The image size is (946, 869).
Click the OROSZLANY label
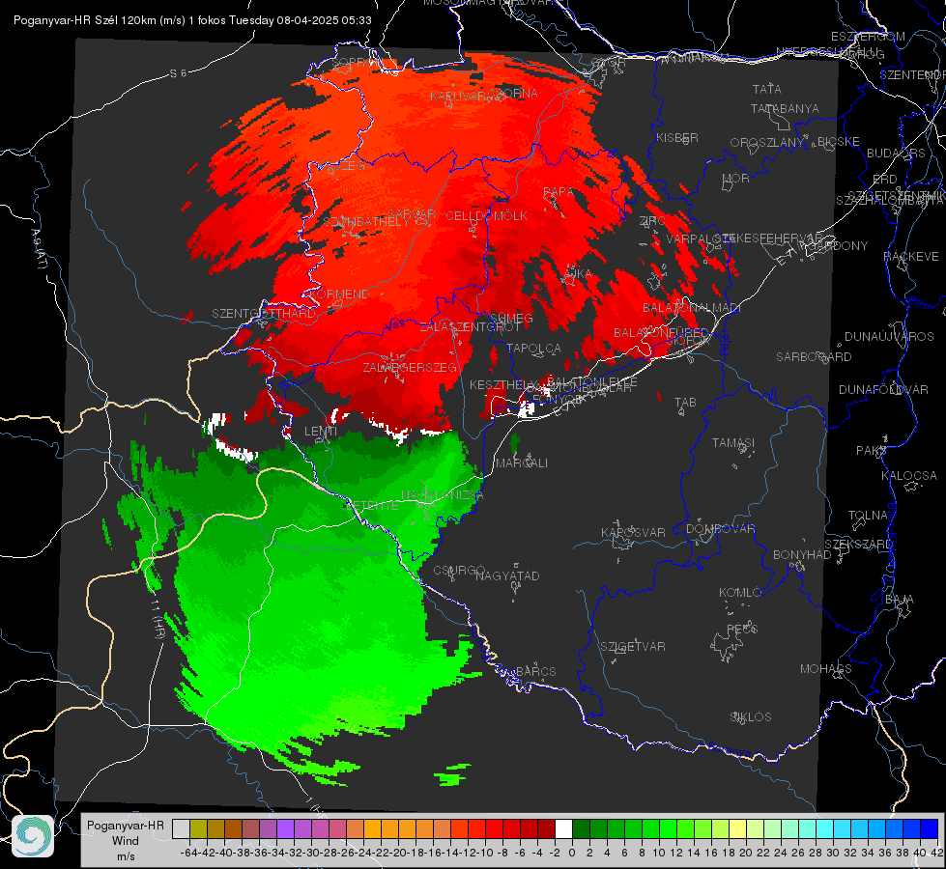(767, 142)
